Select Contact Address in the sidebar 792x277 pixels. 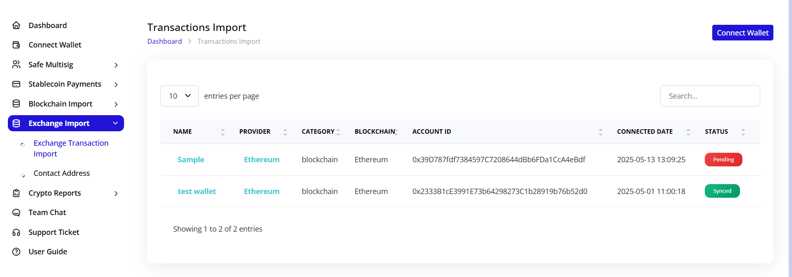[x=62, y=173]
